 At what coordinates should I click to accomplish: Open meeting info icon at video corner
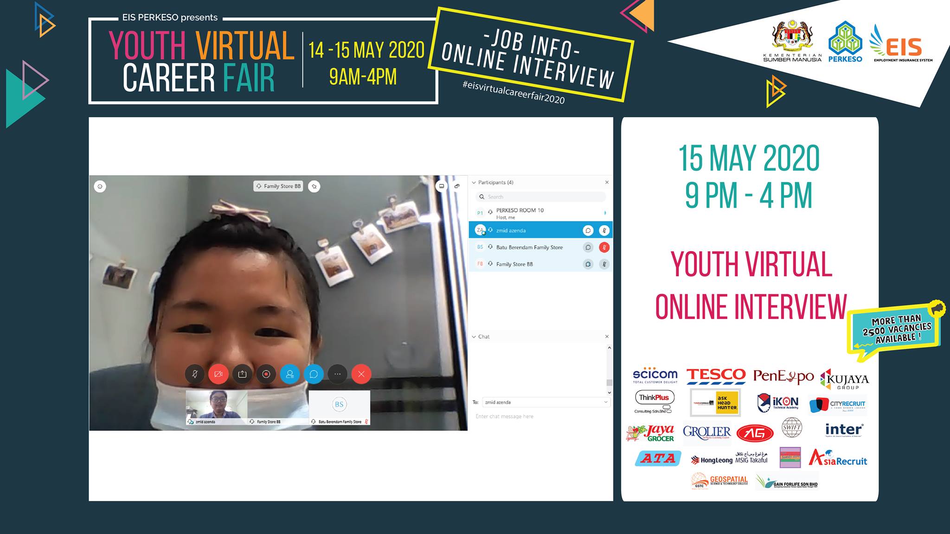(100, 186)
